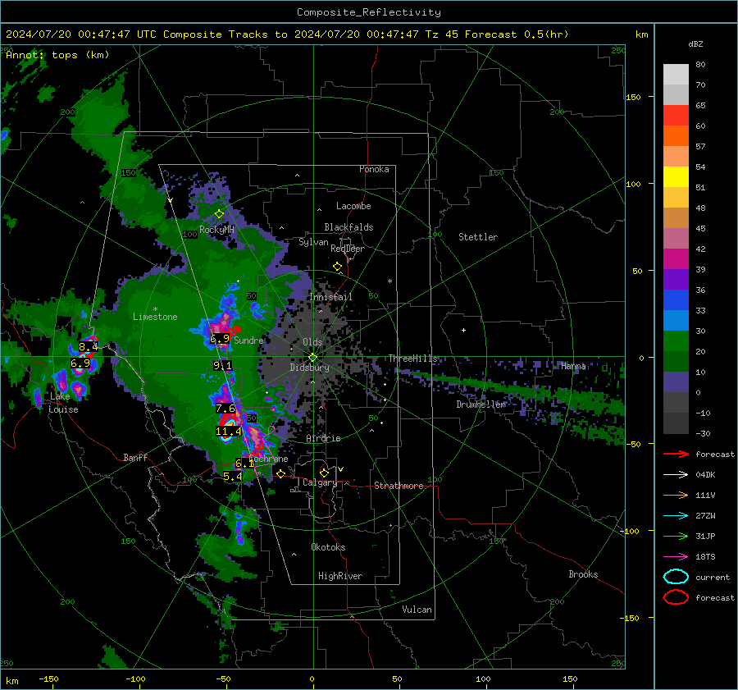Click the red forecast arrow in legend
The height and width of the screenshot is (690, 738).
[676, 454]
